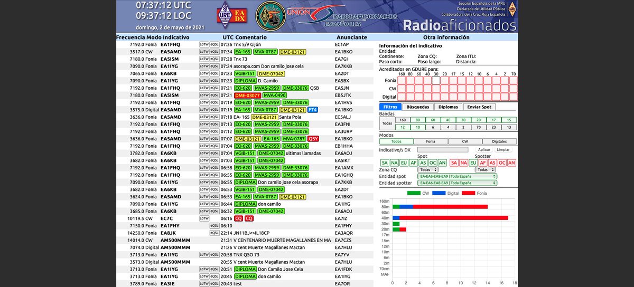The image size is (634, 287).
Task: Click eQSL badge in the 07:36 EA1FHQ row
Action: (x=215, y=45)
